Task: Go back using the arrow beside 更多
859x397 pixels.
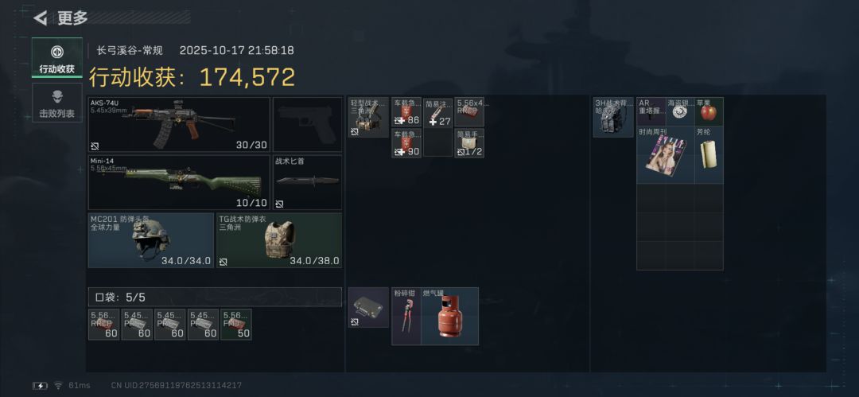Action: [40, 18]
